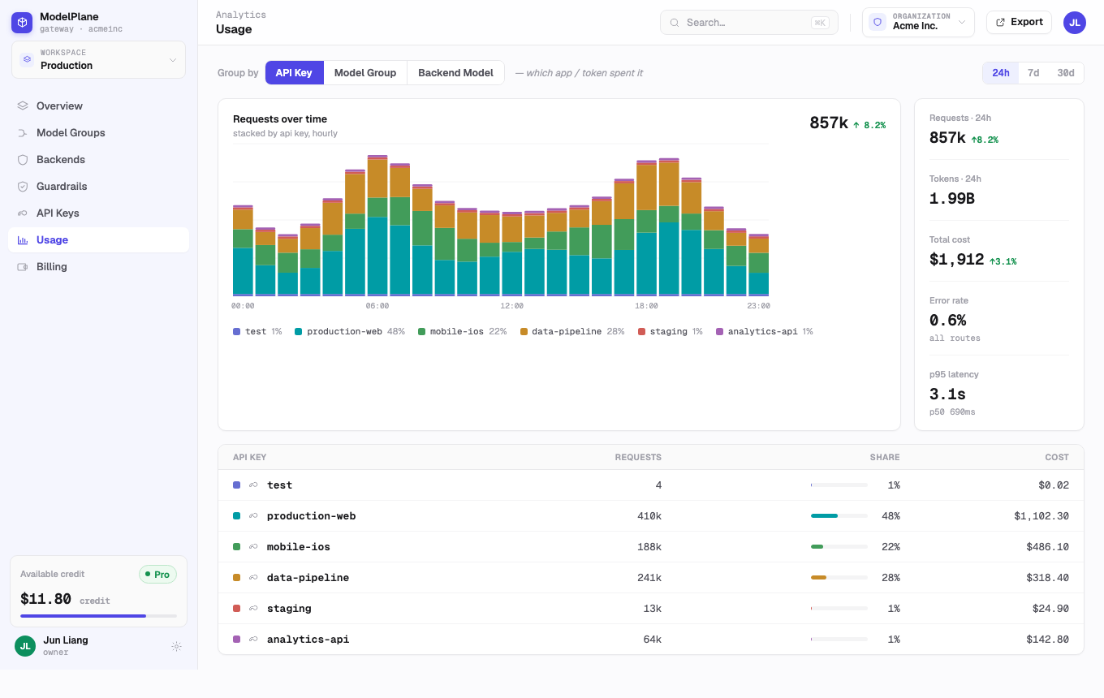Open Guardrails section
Viewport: 1104px width, 698px height.
98,186
